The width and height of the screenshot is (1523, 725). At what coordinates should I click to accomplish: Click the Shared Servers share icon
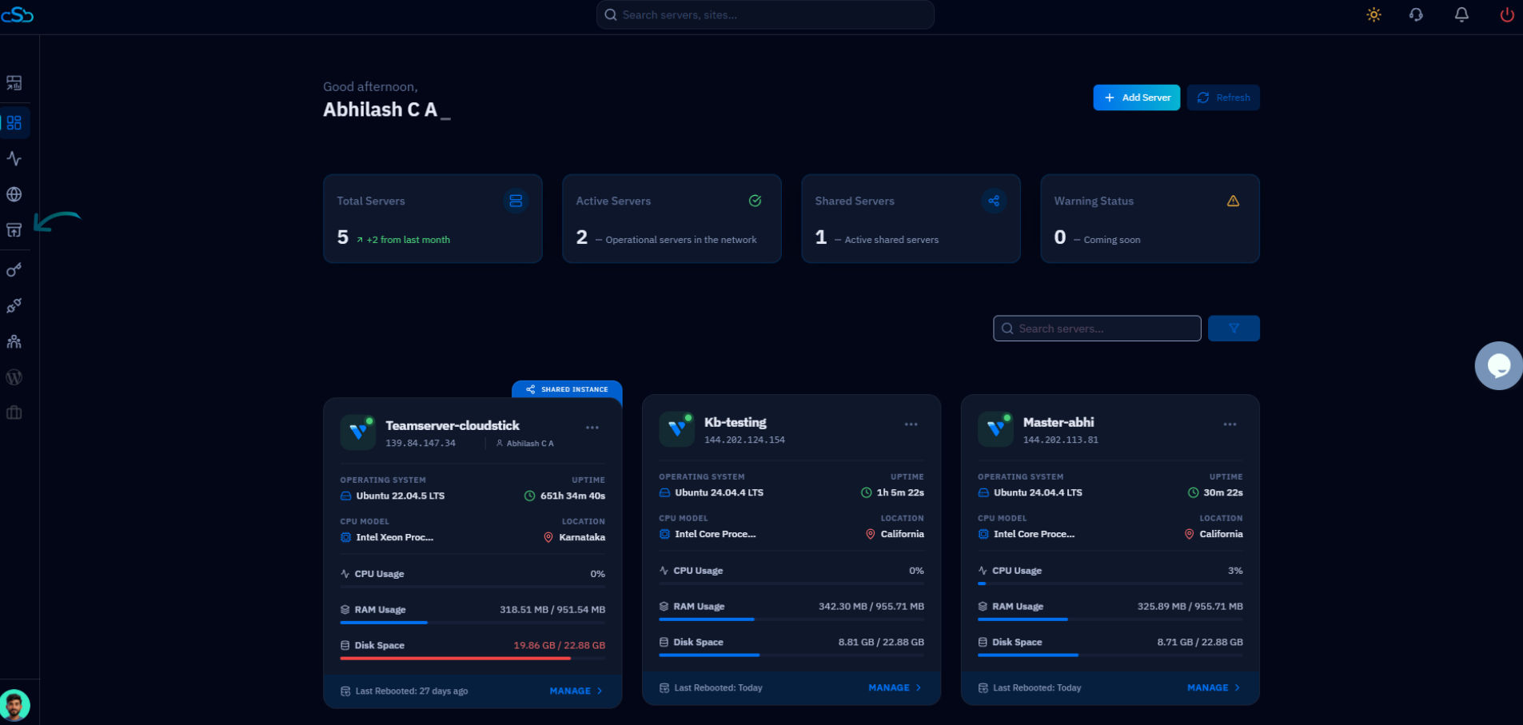[994, 201]
